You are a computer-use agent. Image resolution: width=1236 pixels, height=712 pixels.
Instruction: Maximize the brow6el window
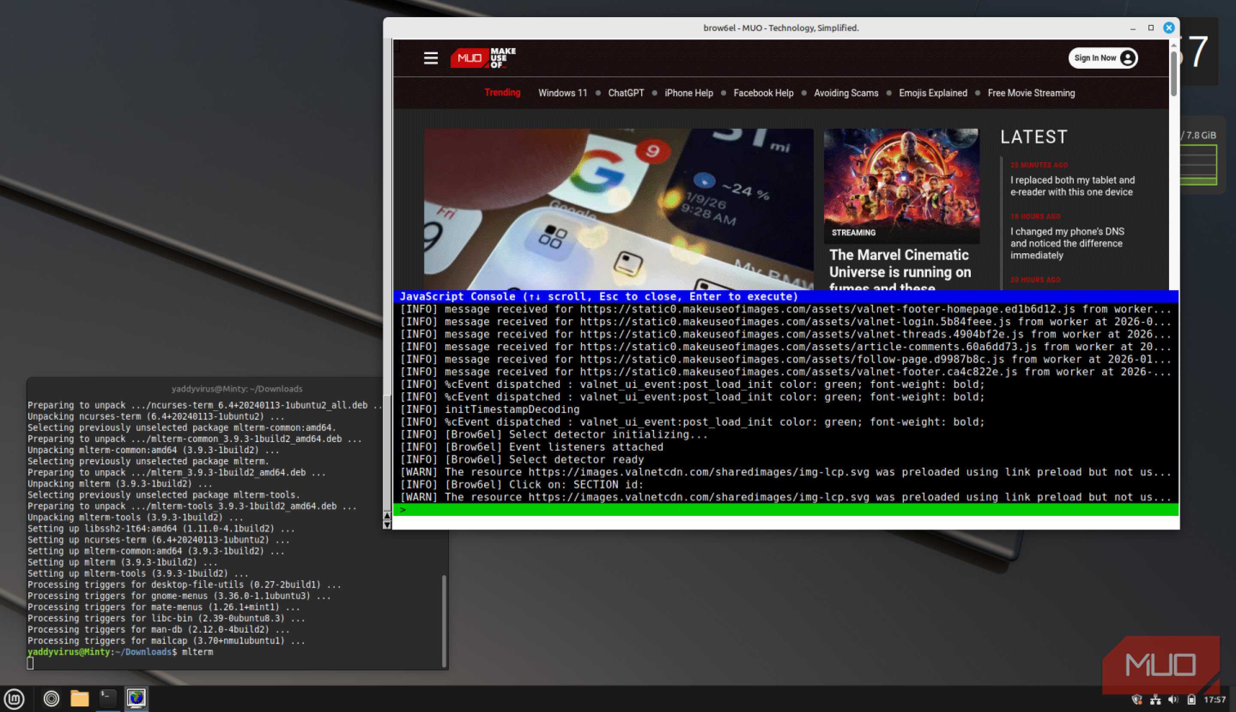point(1151,28)
